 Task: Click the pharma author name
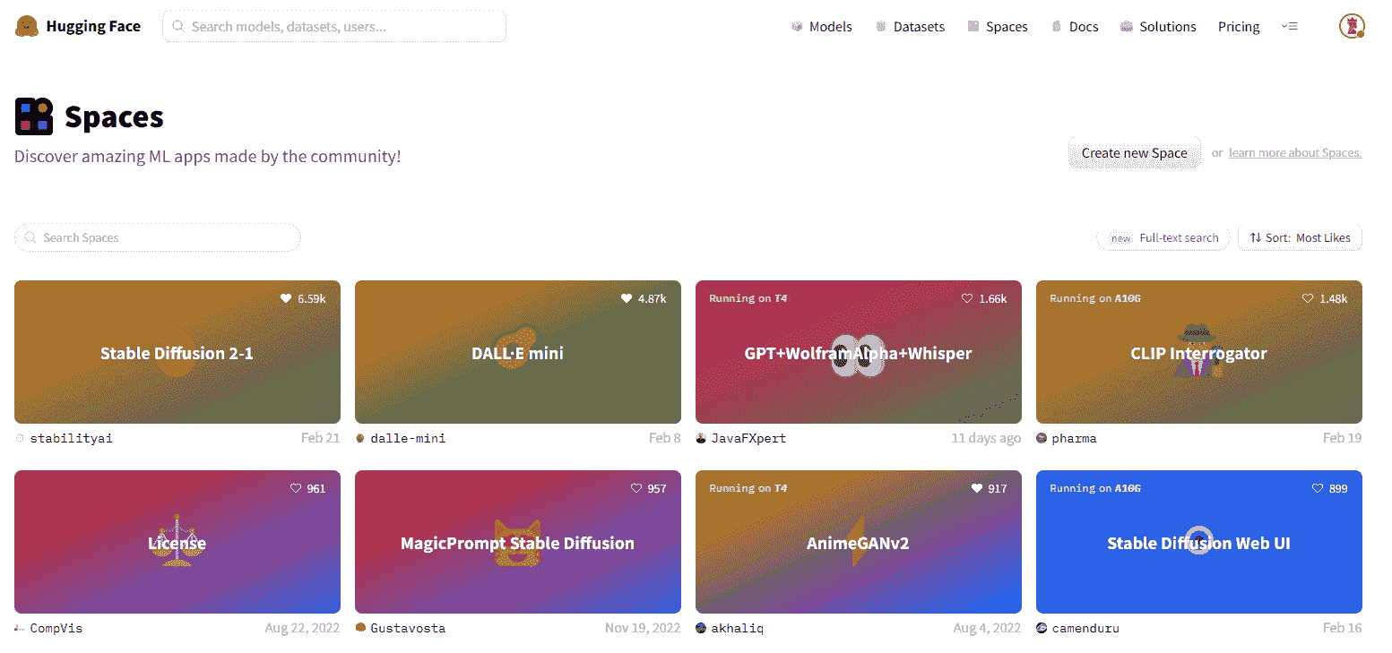(x=1074, y=438)
